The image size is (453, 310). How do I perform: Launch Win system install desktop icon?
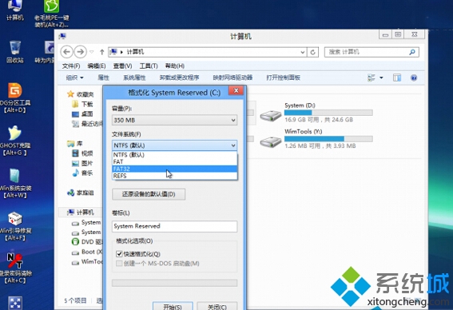[x=14, y=183]
